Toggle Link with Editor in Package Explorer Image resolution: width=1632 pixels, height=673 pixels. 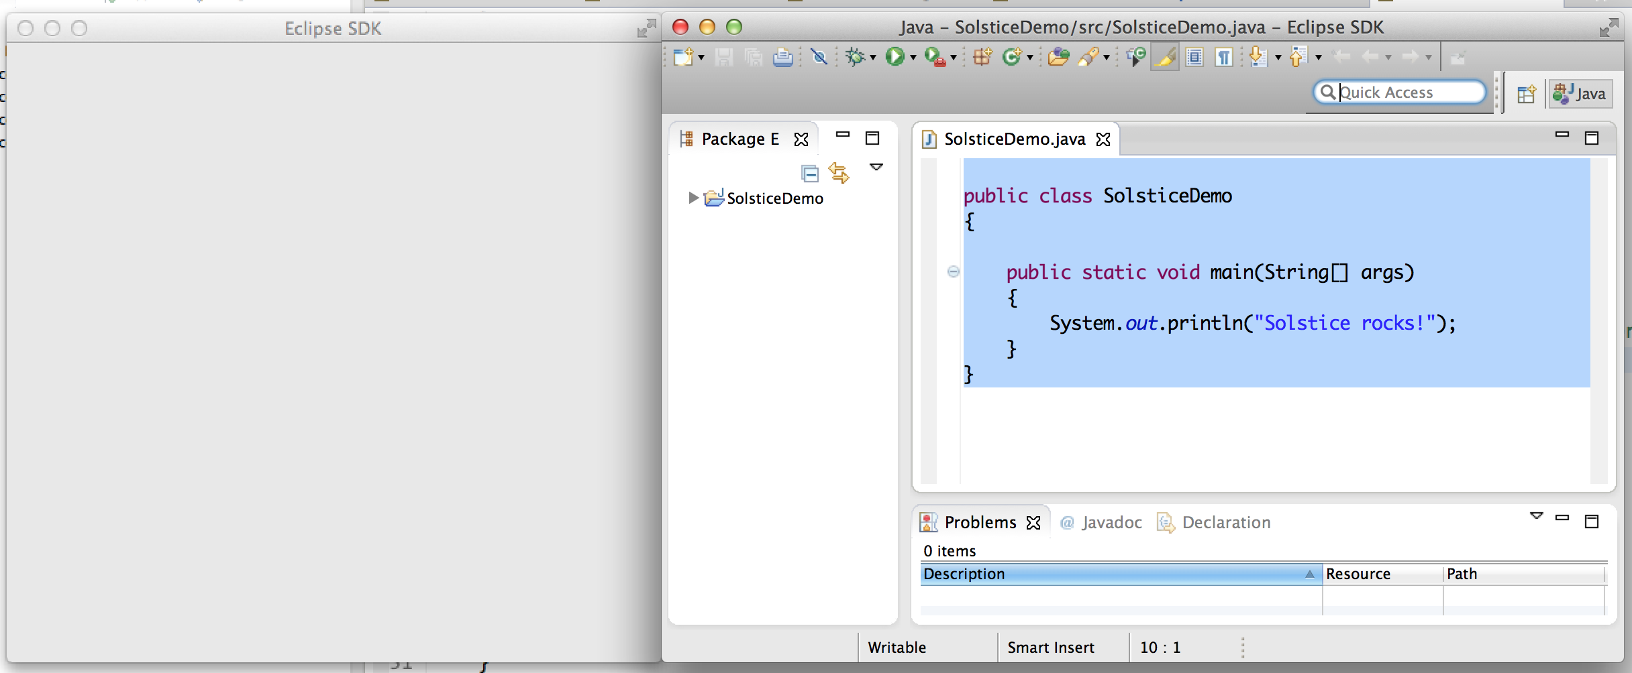(x=839, y=173)
